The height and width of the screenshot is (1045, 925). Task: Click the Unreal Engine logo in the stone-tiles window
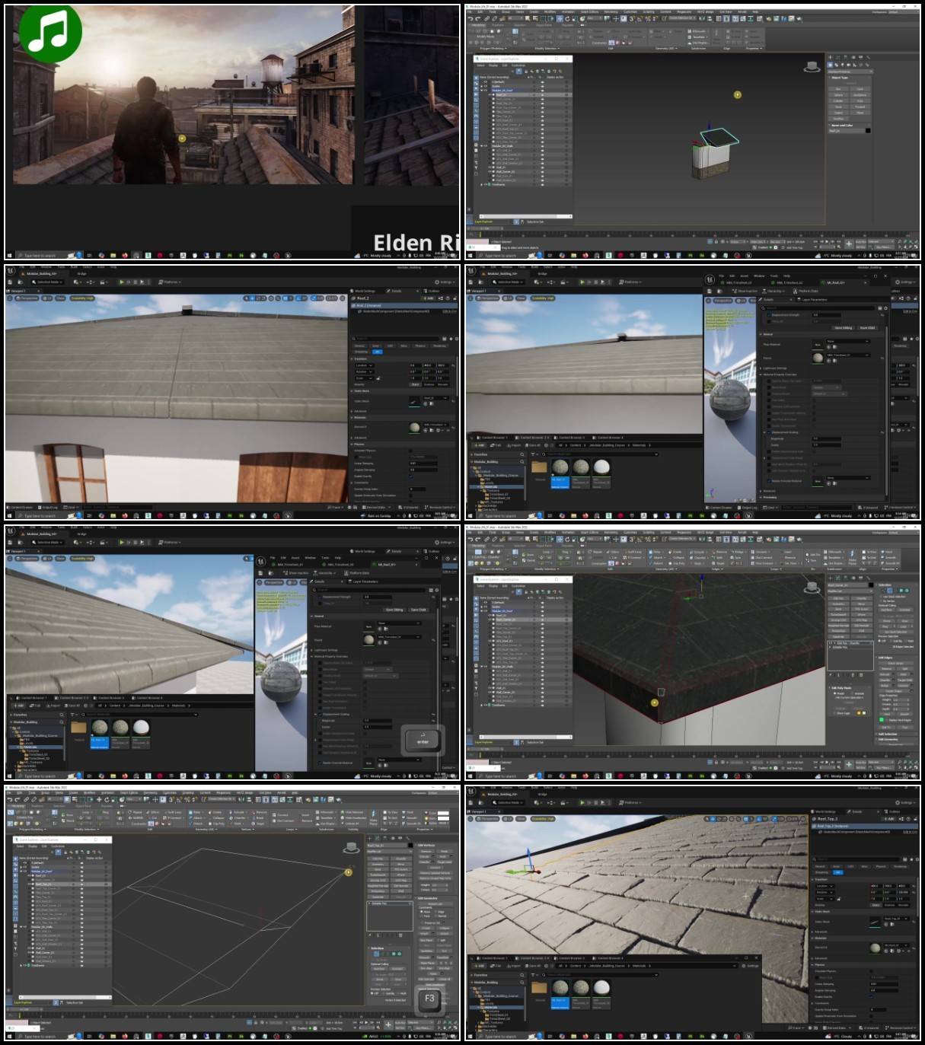pyautogui.click(x=471, y=792)
